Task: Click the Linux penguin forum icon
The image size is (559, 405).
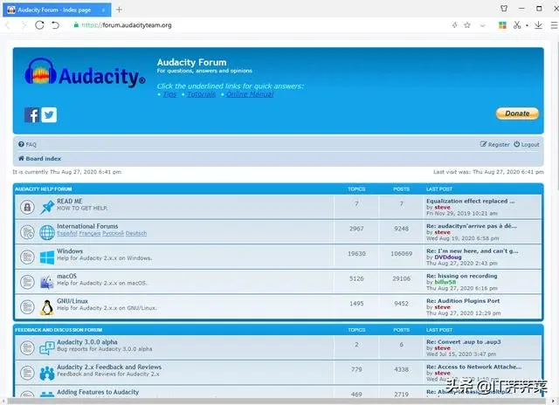Action: pos(46,307)
